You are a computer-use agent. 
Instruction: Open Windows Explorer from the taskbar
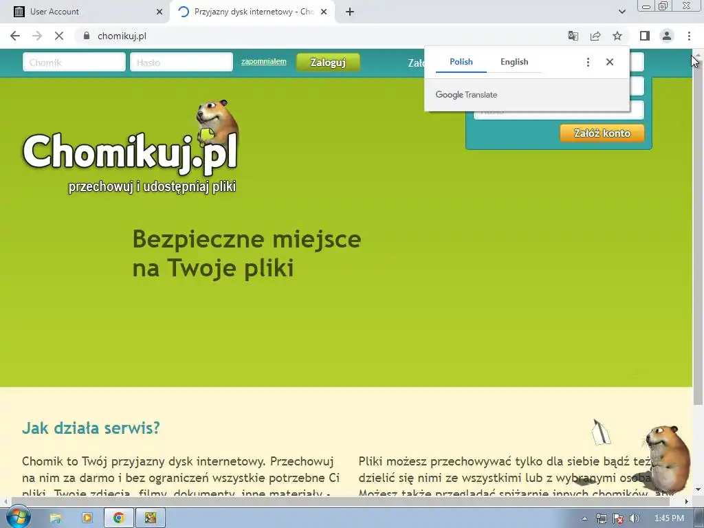coord(55,518)
